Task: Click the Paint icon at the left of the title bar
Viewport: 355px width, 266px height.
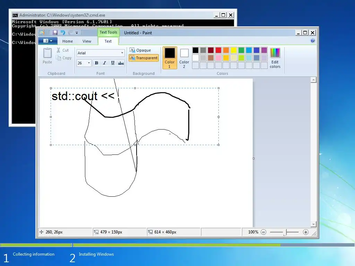Action: coord(42,33)
